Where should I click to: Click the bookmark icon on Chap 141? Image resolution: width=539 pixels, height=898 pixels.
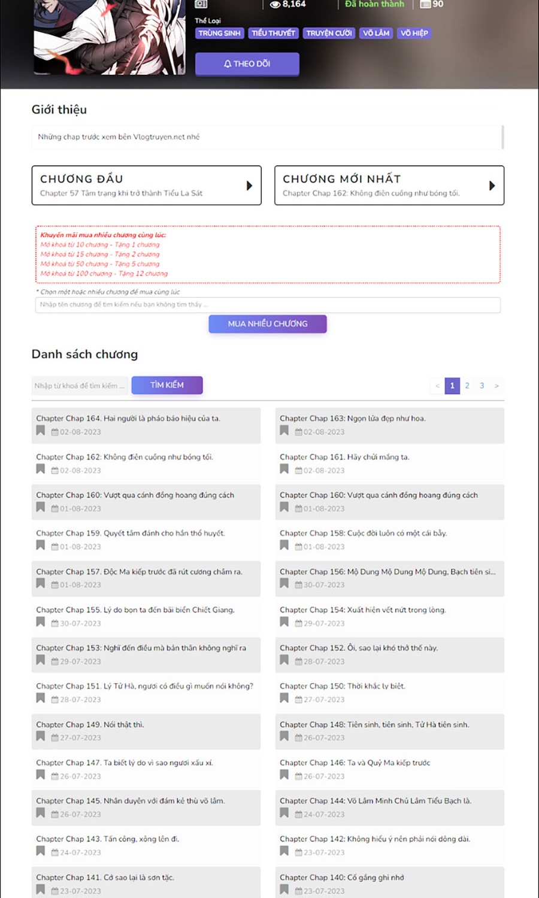click(x=40, y=890)
